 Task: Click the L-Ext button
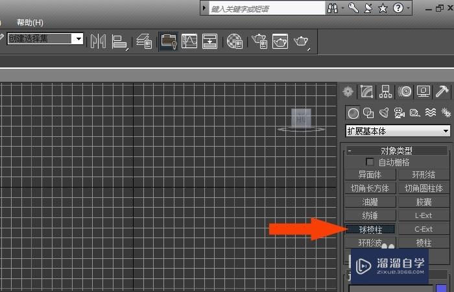[424, 215]
